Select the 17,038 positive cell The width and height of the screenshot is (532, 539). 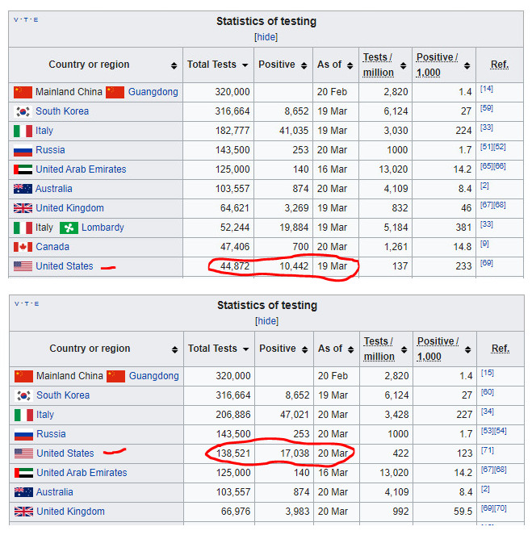point(284,453)
